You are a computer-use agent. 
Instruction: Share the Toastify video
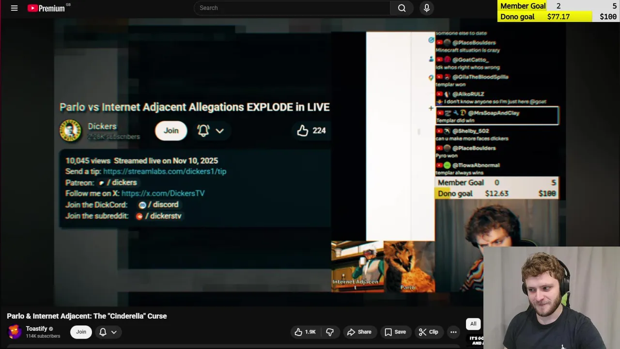point(359,332)
